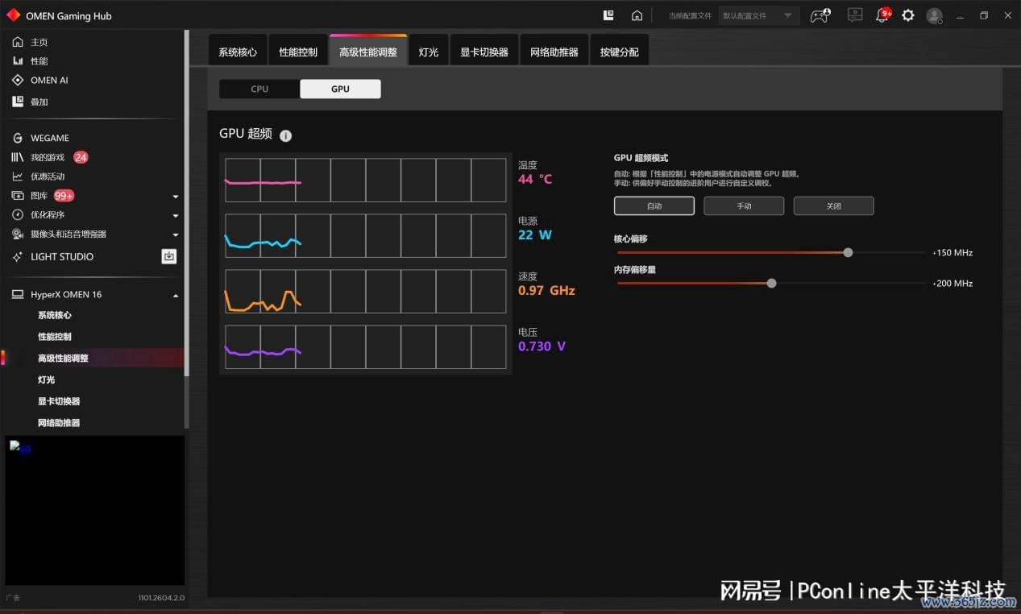Click the 优化程序 gauge icon
1021x614 pixels.
tap(18, 215)
